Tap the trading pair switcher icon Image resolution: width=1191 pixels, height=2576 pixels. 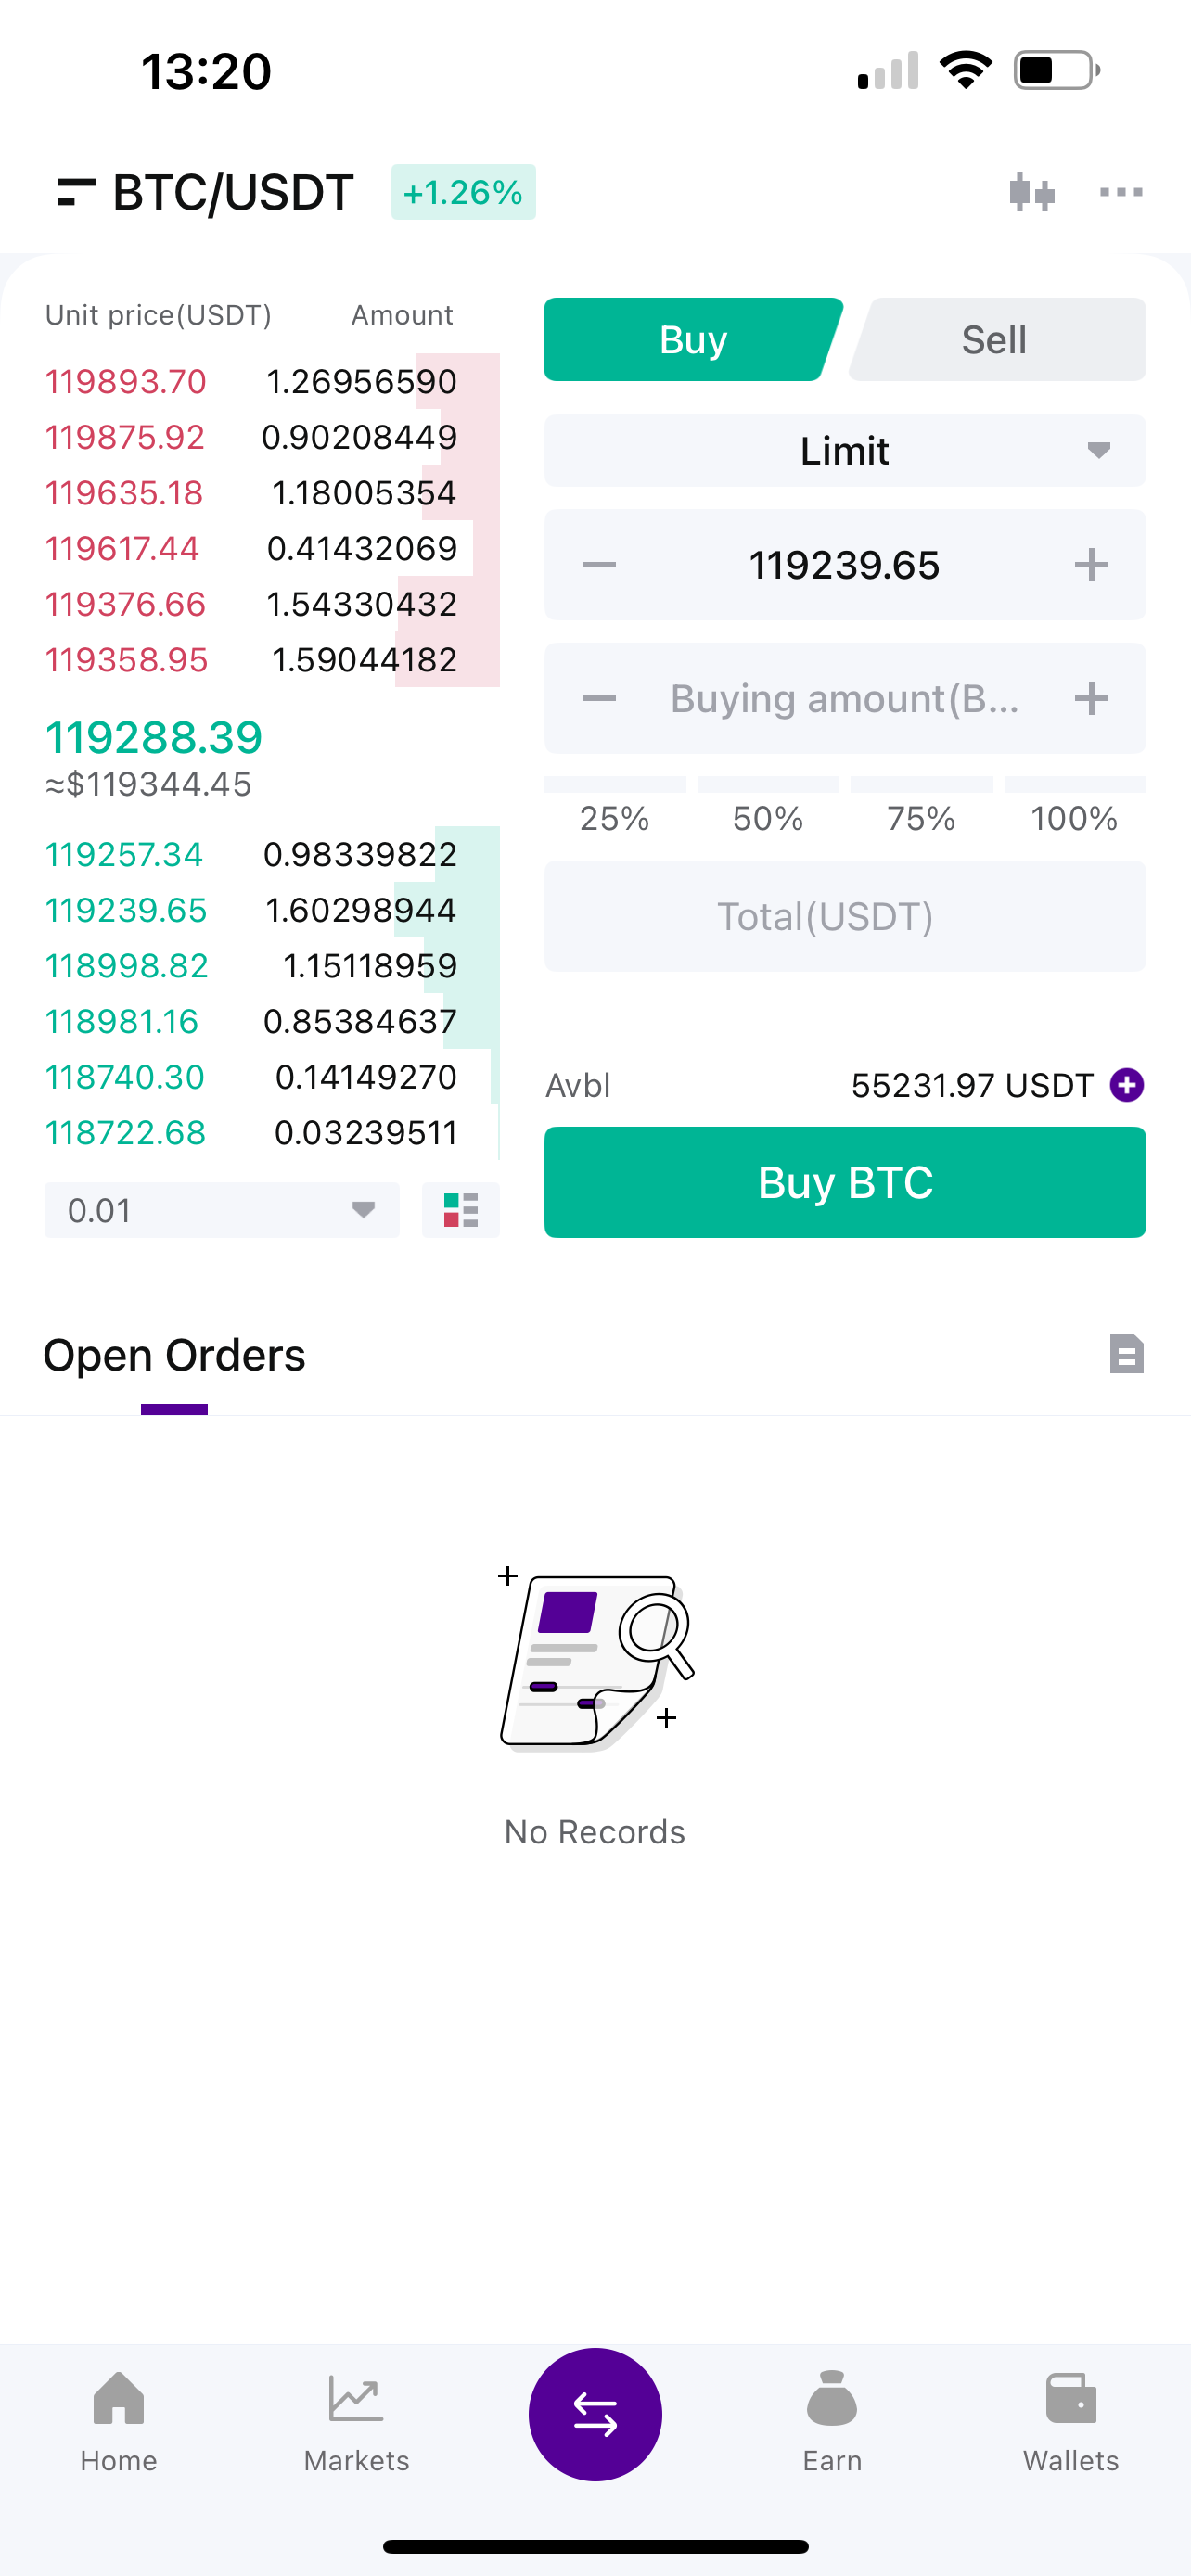coord(76,192)
